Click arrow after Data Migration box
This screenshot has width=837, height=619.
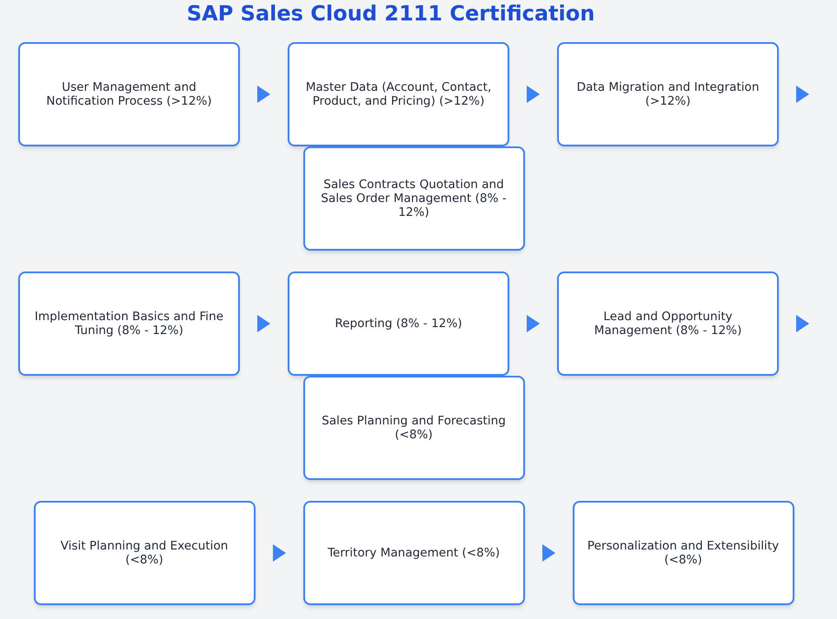pos(802,94)
